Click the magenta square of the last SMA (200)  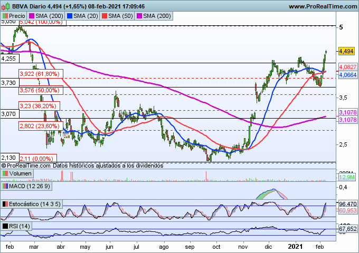pyautogui.click(x=139, y=16)
